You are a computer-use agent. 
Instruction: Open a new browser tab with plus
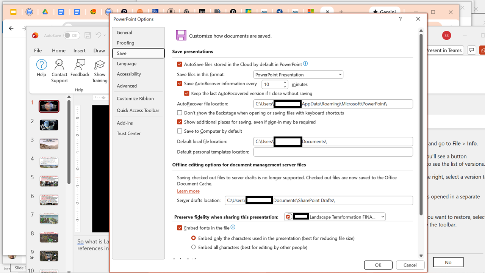341,12
